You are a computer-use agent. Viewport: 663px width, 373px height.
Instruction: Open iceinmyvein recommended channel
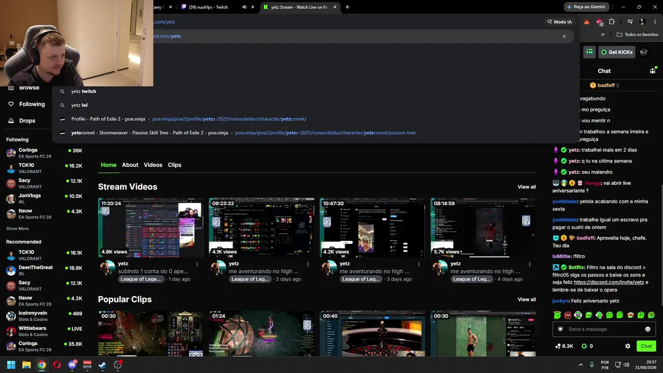(45, 316)
